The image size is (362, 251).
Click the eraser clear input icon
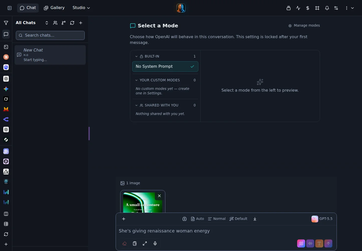point(124,243)
